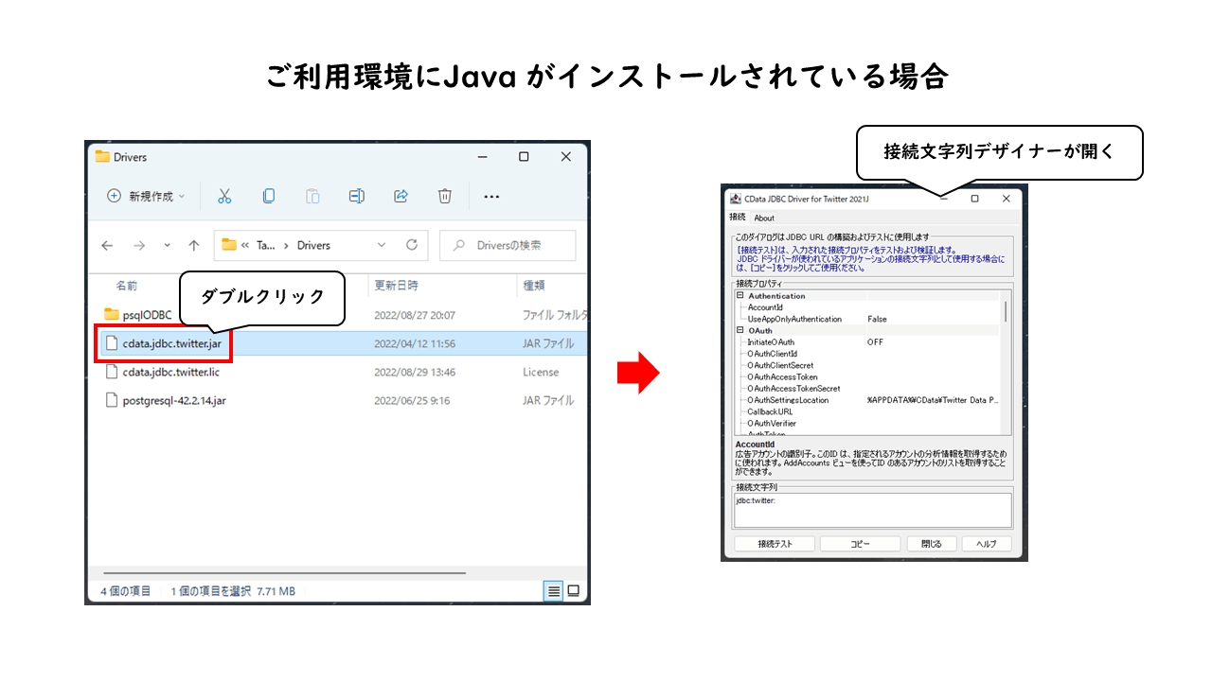Screen dimensions: 1212x681
Task: Click the License type cell
Action: 541,372
